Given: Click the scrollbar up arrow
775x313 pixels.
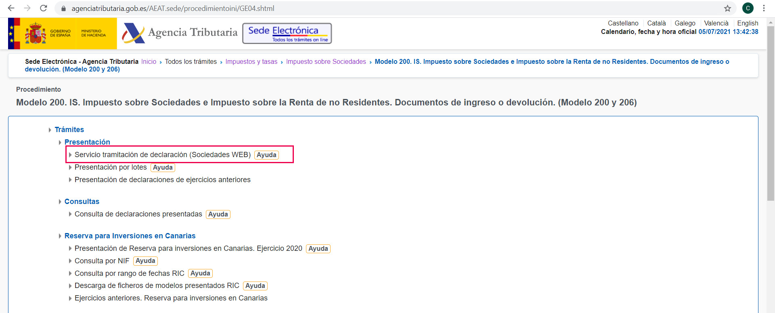Looking at the screenshot, I should (x=771, y=22).
